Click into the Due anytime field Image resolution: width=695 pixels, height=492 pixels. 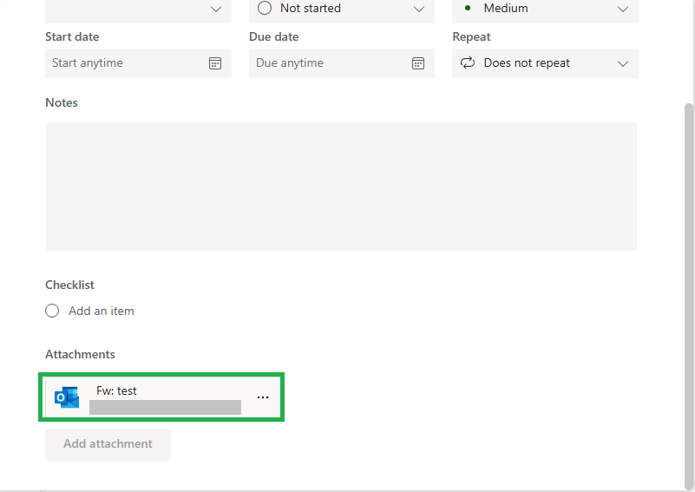point(342,63)
